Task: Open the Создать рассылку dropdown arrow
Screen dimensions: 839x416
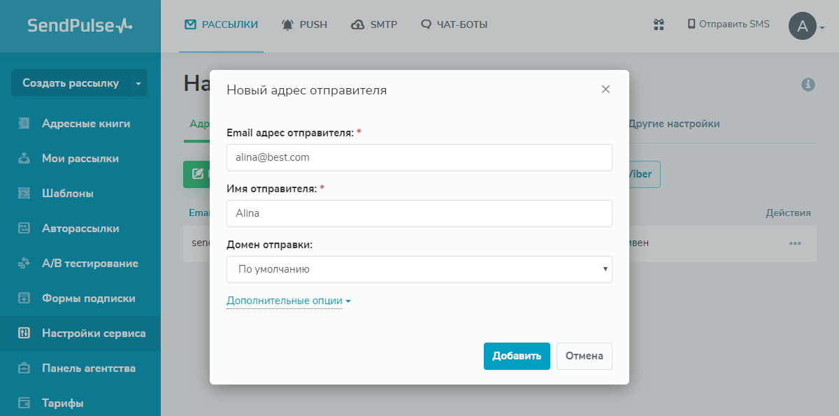Action: coord(138,83)
